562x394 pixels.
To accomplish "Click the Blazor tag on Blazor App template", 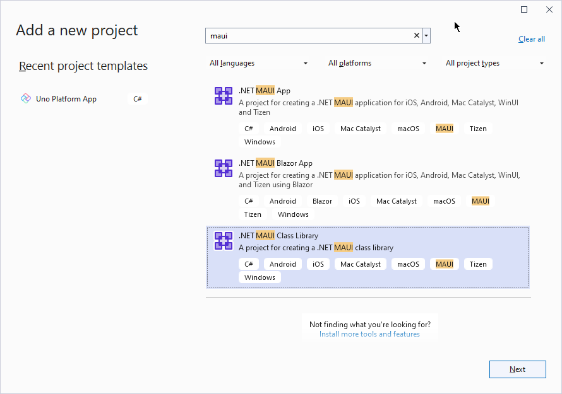I will (322, 201).
